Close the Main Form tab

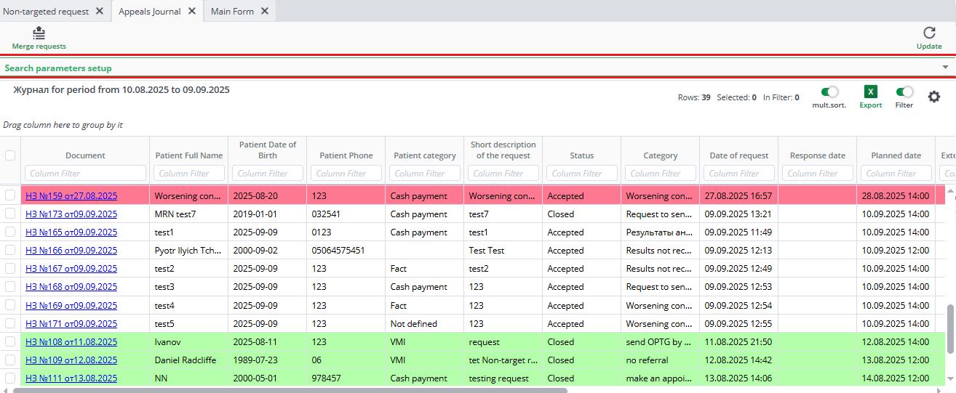pyautogui.click(x=265, y=11)
